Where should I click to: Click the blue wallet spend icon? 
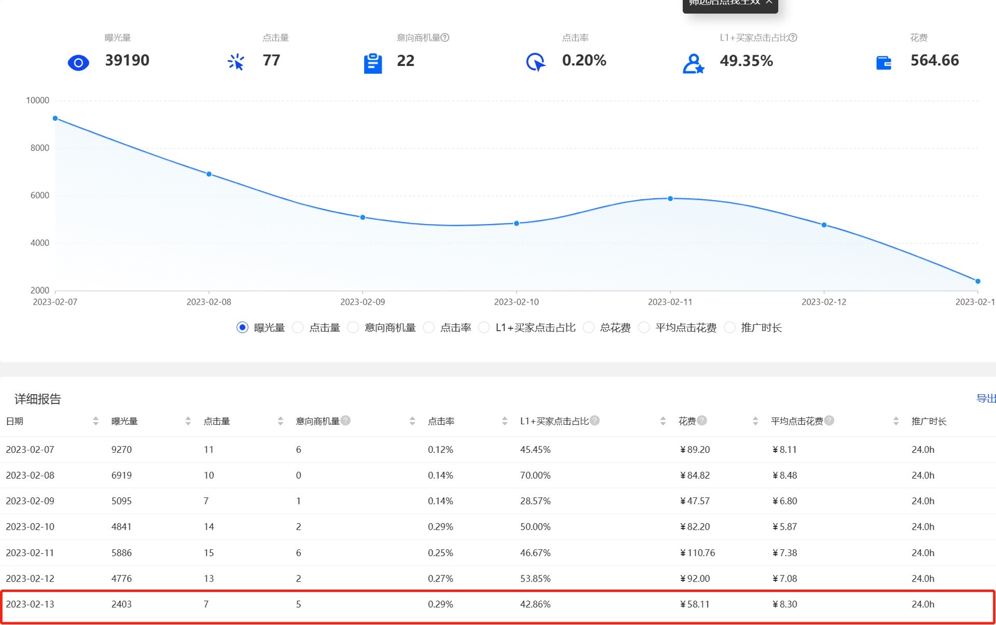click(x=883, y=63)
